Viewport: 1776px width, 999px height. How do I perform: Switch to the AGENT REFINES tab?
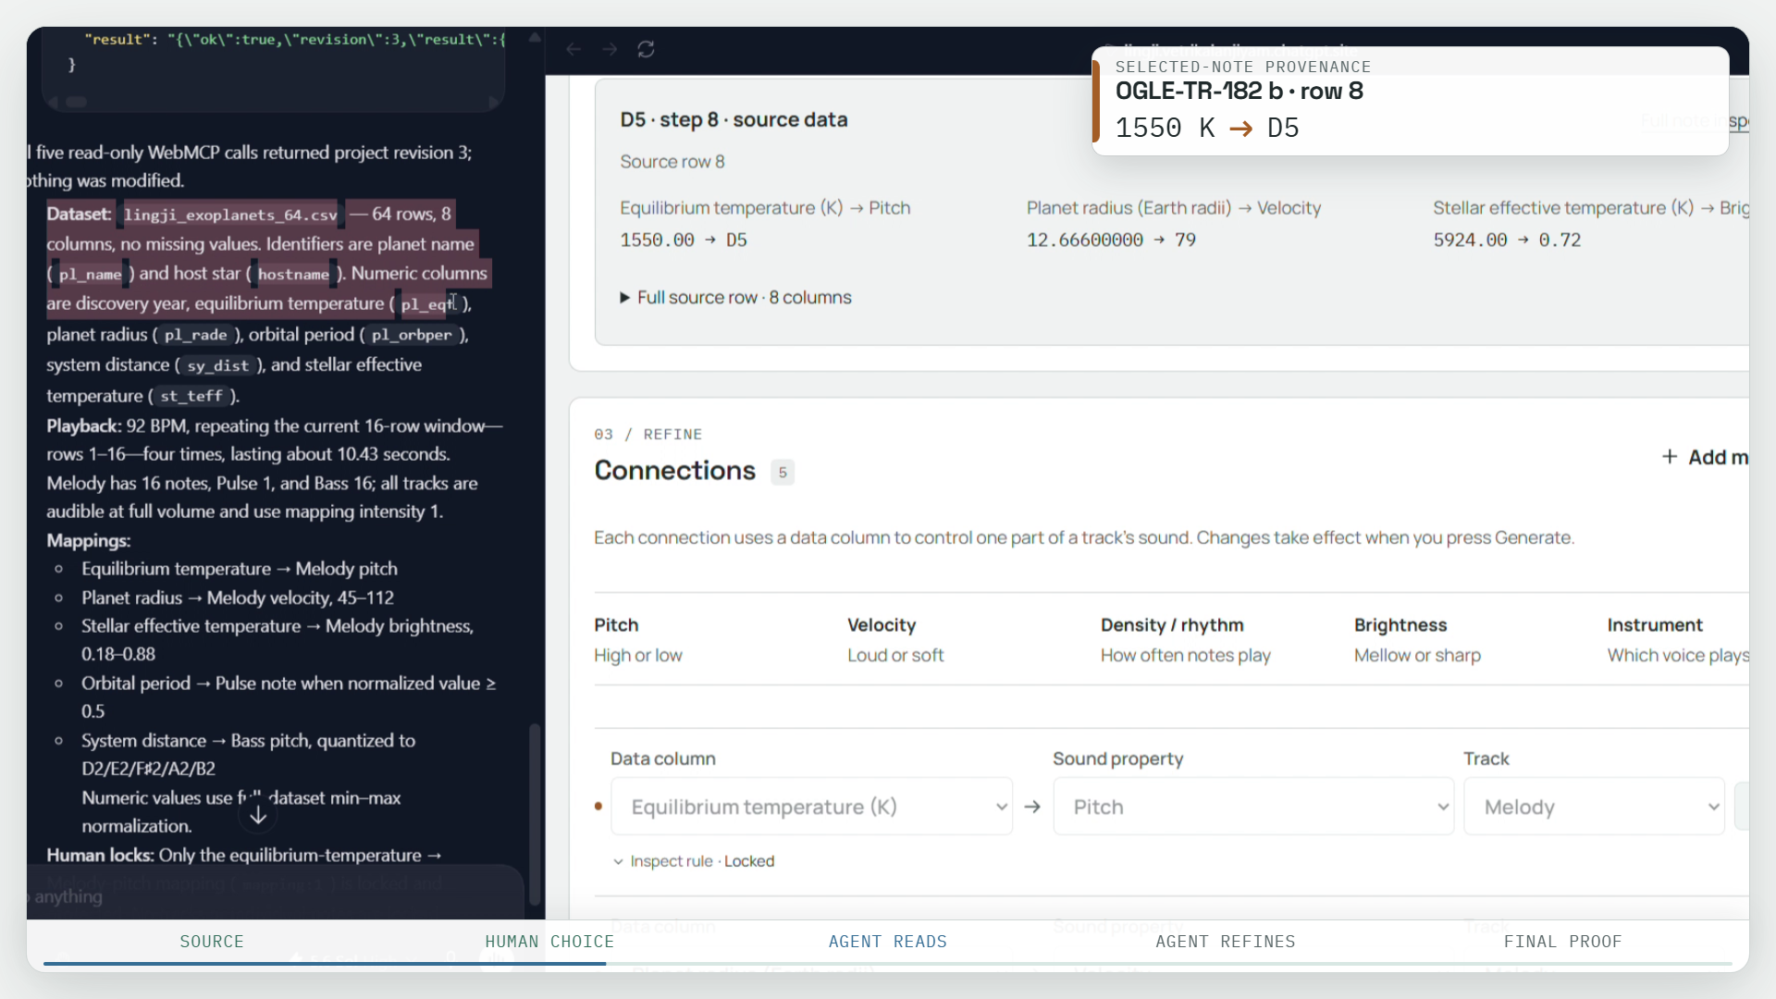point(1226,941)
